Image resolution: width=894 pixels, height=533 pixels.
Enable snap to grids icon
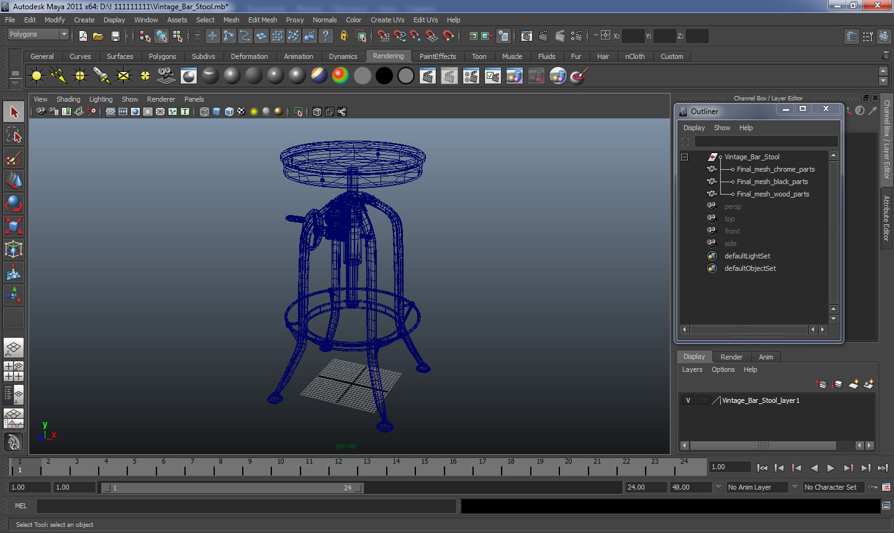384,36
